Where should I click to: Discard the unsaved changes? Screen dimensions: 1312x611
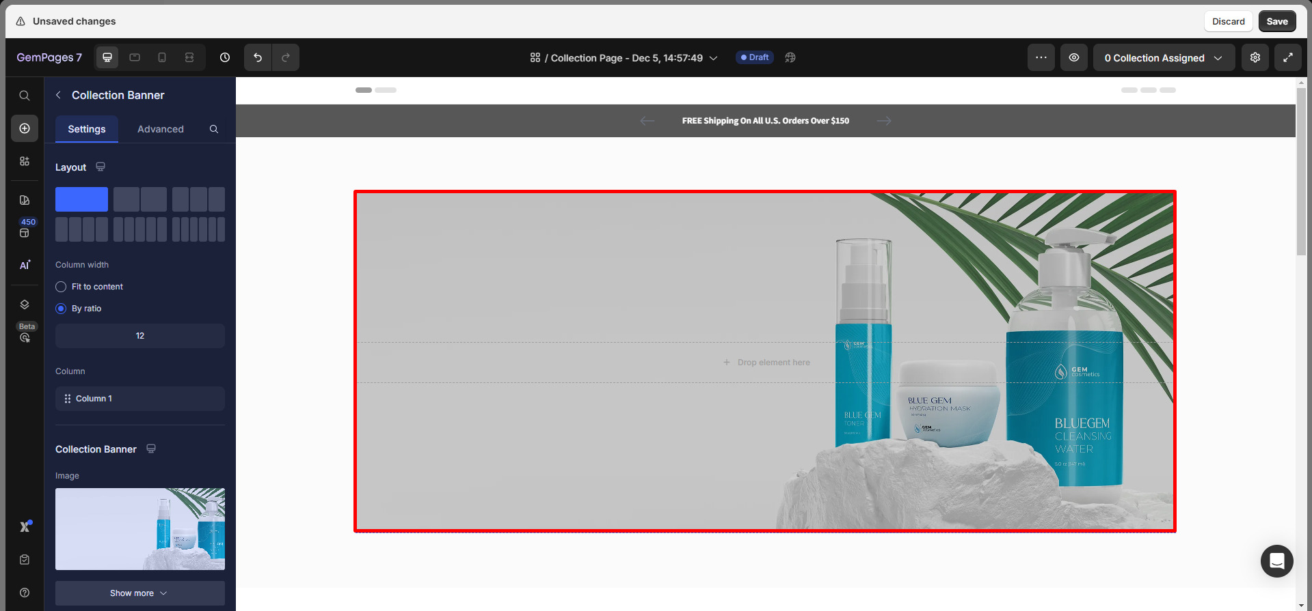(x=1228, y=21)
